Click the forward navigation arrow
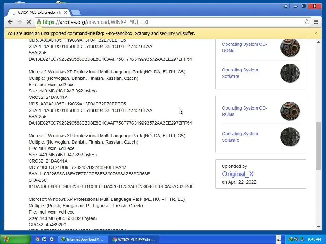Screen dimensions: 326x244 coord(19,22)
